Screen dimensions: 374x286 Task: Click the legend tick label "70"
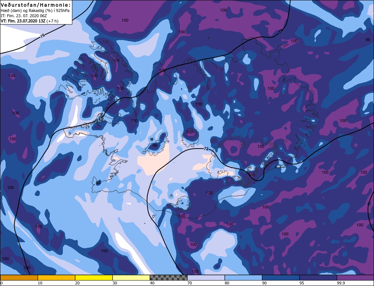tap(190, 283)
